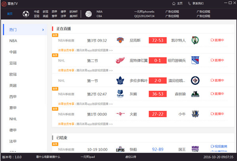Click 第3节 09:32 game time text
The image size is (237, 161).
pyautogui.click(x=97, y=41)
